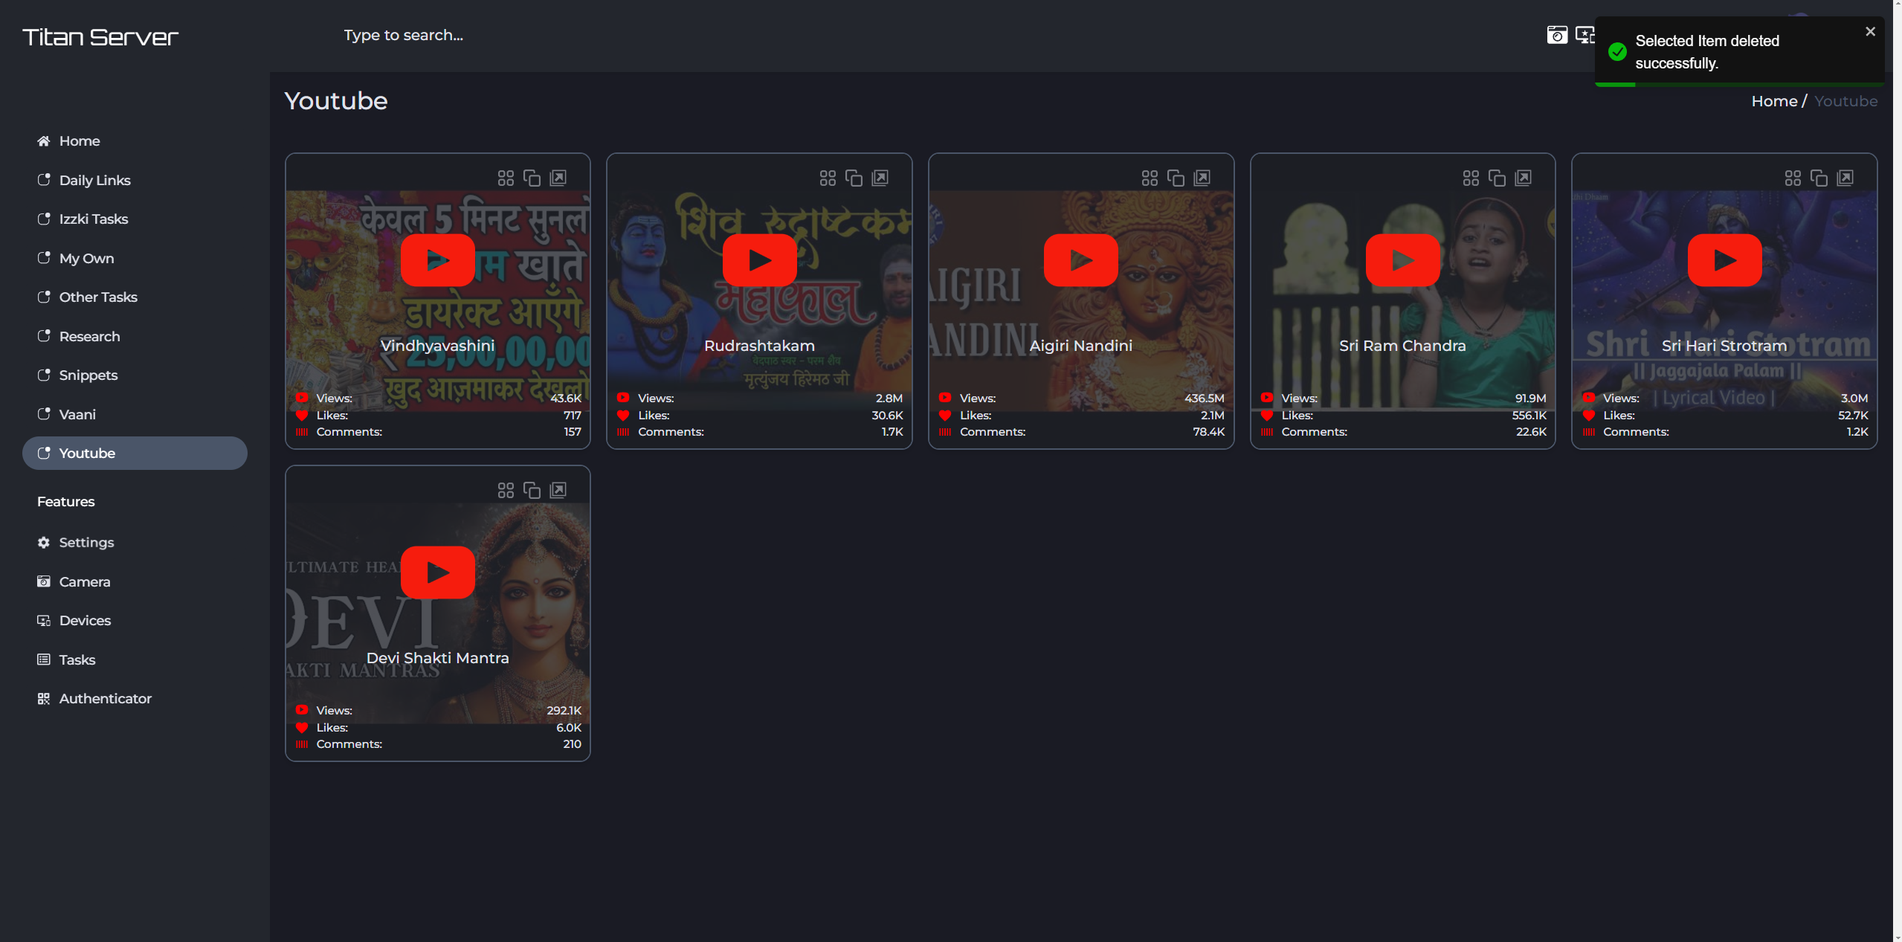Click the open-external icon on Devi Shakti Mantra card
Viewport: 1902px width, 942px height.
tap(558, 490)
